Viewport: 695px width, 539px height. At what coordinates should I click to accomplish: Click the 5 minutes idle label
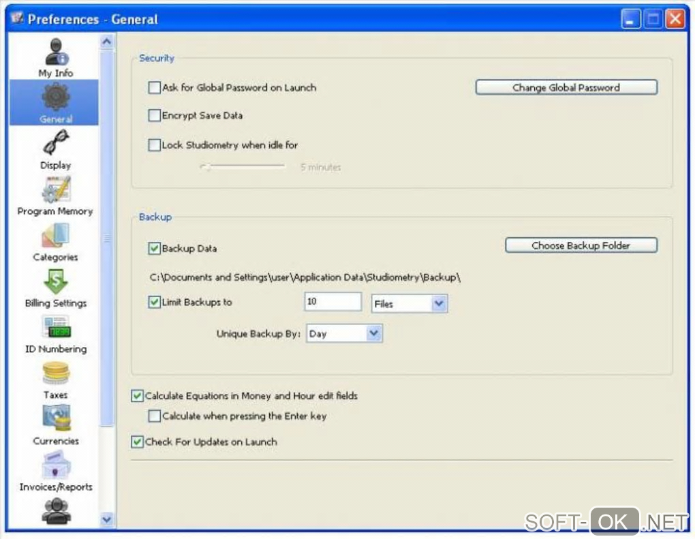[321, 168]
